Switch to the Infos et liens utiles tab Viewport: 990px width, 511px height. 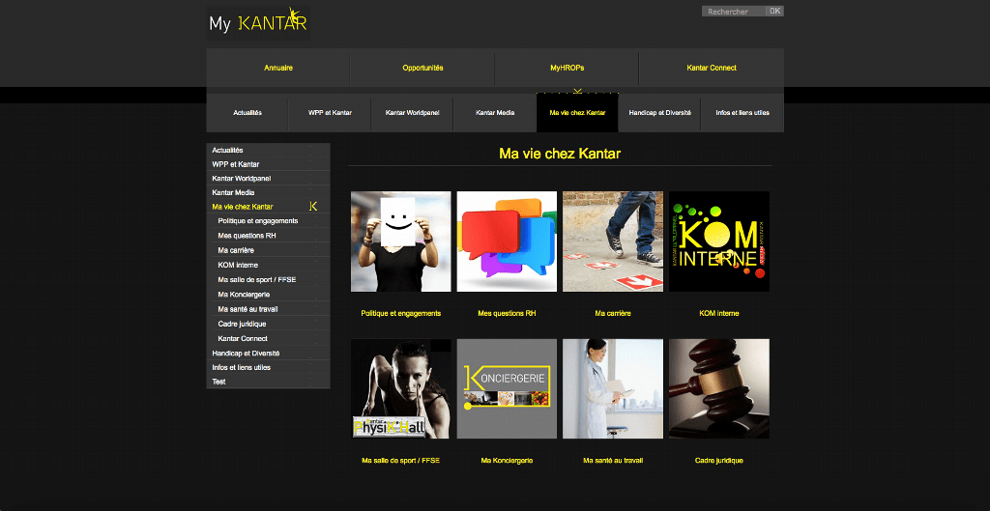(x=742, y=113)
